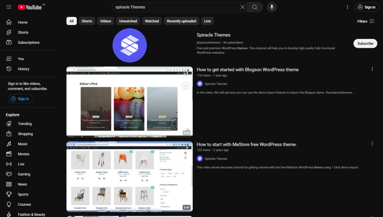Select the Live filter chip
383x217 pixels.
(x=207, y=21)
